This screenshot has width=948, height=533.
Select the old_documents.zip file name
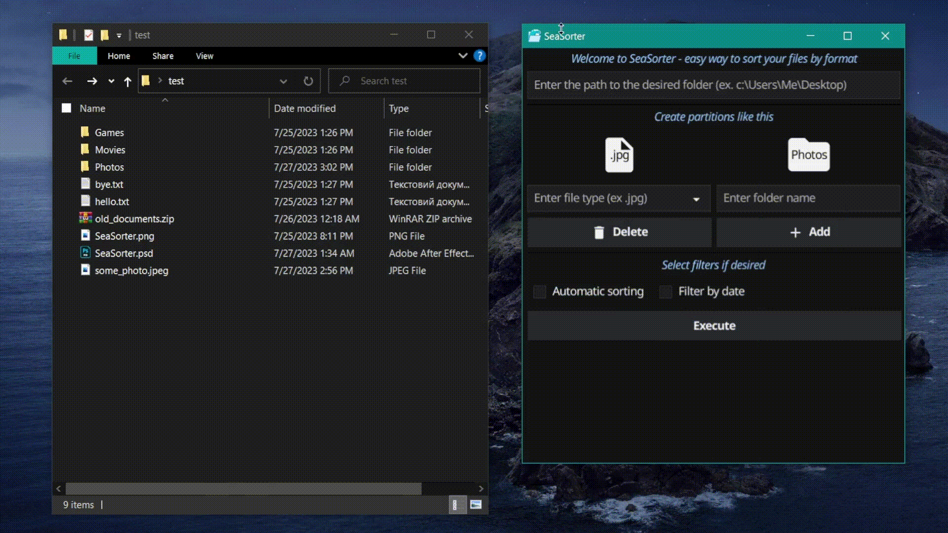coord(134,219)
